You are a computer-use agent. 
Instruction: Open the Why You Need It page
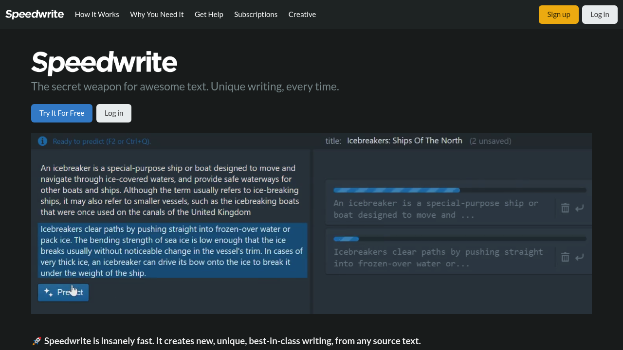click(x=157, y=15)
